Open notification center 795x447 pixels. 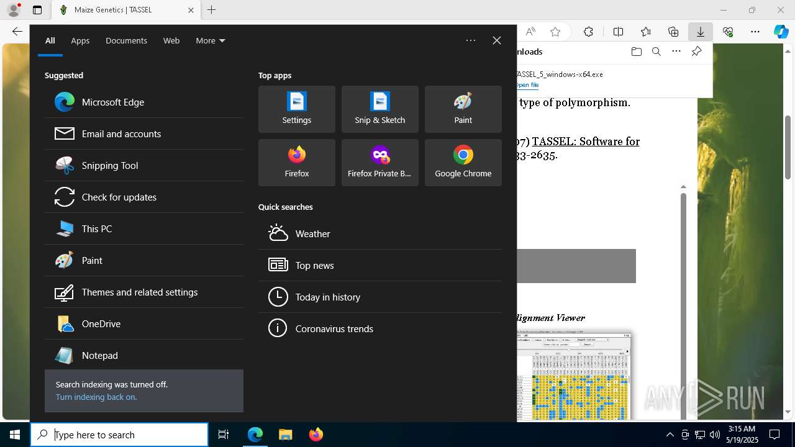775,435
